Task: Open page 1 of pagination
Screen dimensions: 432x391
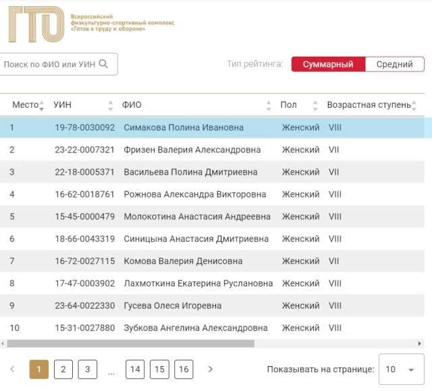Action: click(x=39, y=369)
